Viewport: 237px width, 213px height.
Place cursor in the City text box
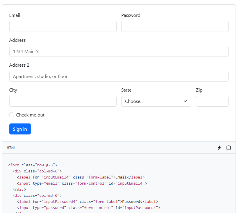point(63,101)
